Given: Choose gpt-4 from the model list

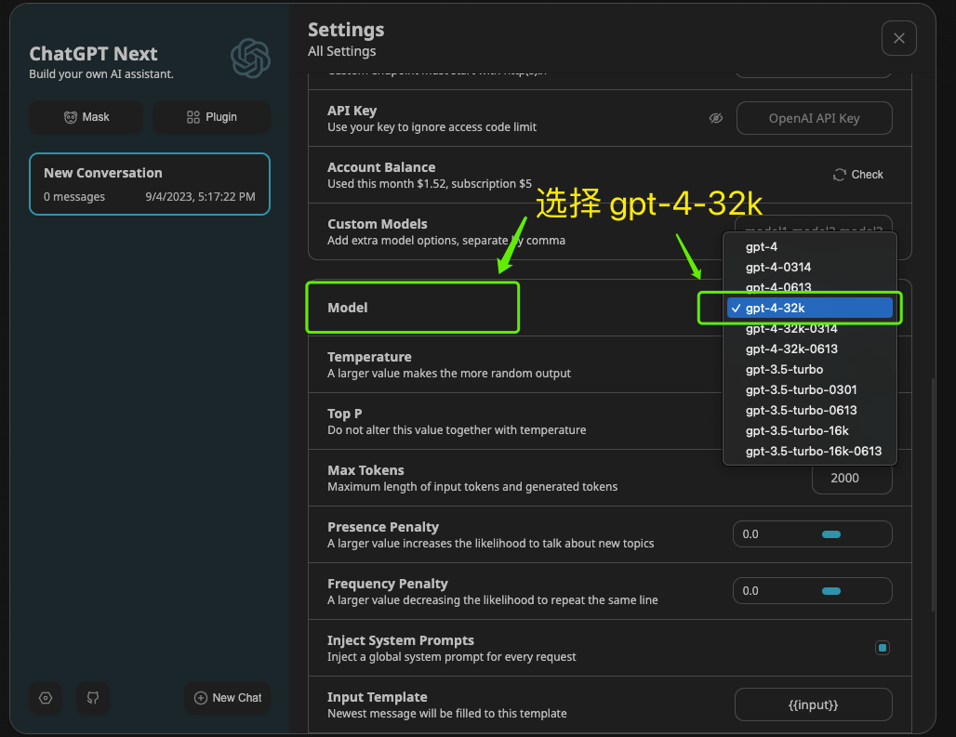Looking at the screenshot, I should [810, 246].
